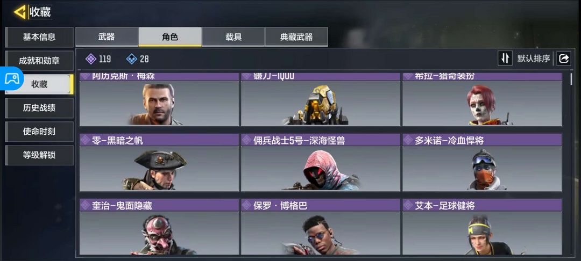Select the 多米诺-冷血悍将 character card
Viewport: 581px width, 261px height.
tap(482, 163)
